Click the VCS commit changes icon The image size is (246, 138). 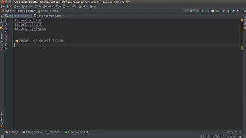pos(228,11)
